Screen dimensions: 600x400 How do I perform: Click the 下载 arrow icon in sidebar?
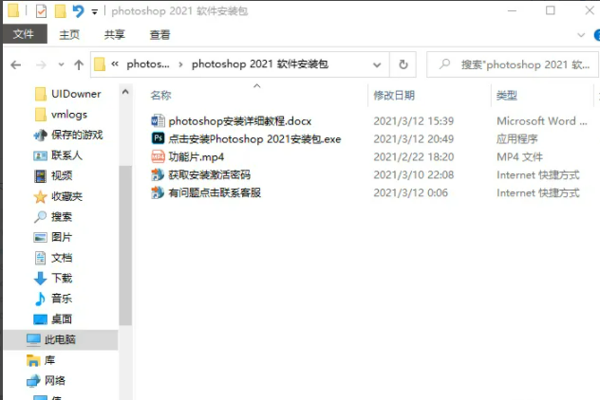(x=40, y=279)
